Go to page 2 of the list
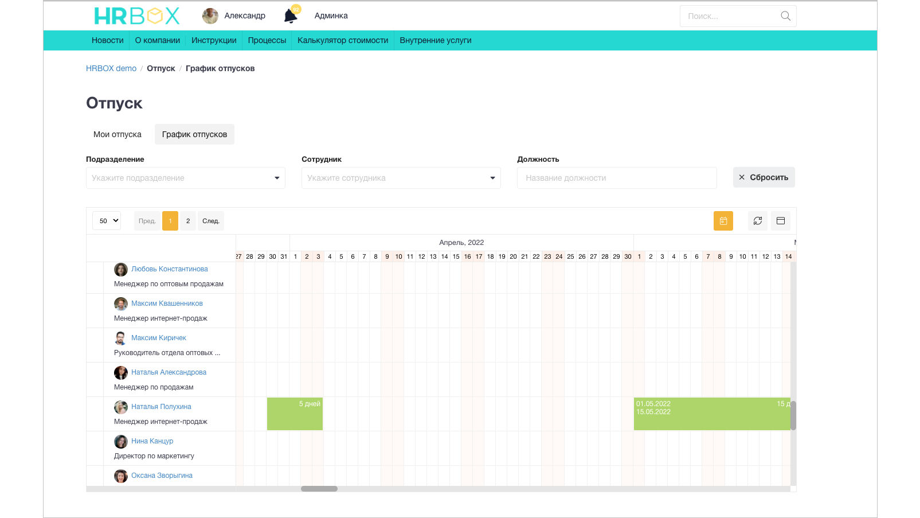Viewport: 920px width, 518px height. (187, 221)
